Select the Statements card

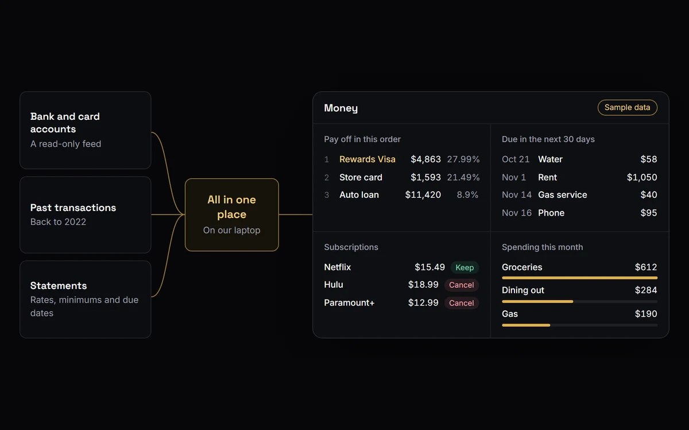(x=86, y=299)
